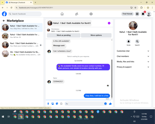The height and width of the screenshot is (124, 155).
Task: Open the Rahul chat with 'tell me' preview
Action: click(22, 36)
